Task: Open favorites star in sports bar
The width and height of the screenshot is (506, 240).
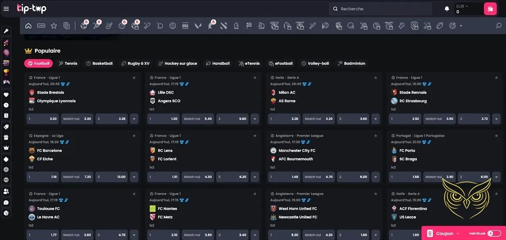Action: [54, 26]
